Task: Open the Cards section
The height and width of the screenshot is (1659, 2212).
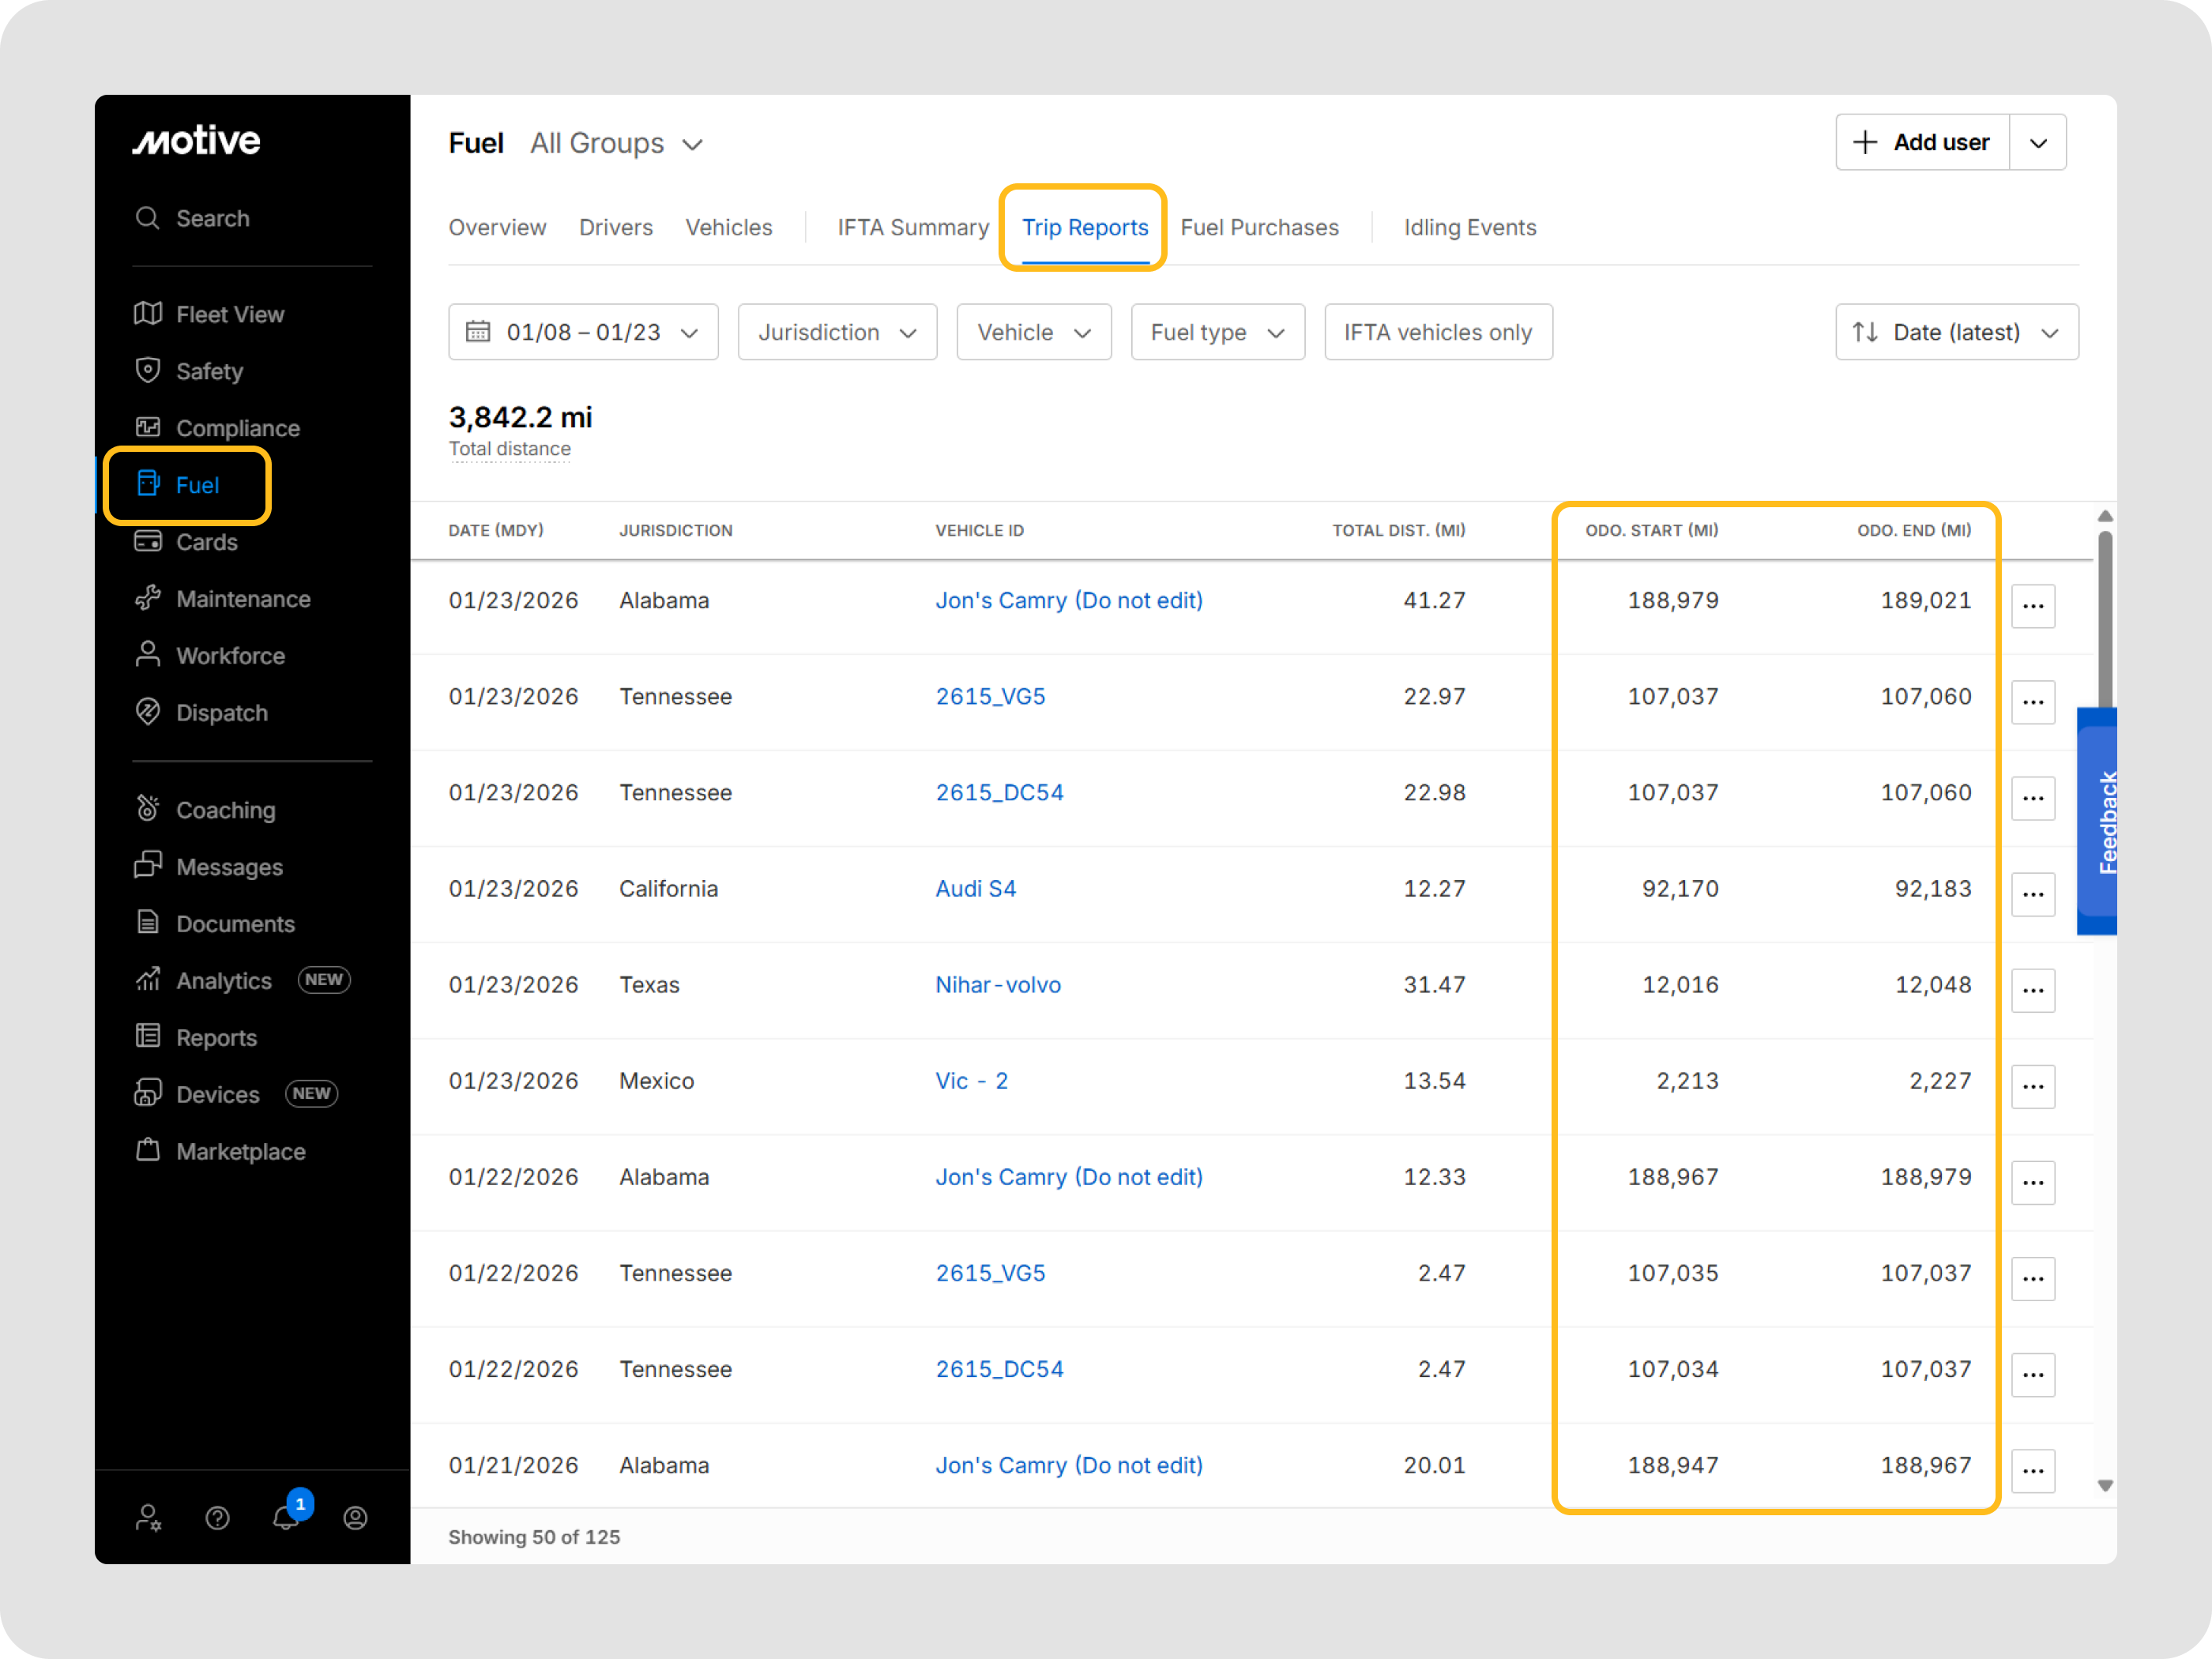Action: [x=187, y=542]
